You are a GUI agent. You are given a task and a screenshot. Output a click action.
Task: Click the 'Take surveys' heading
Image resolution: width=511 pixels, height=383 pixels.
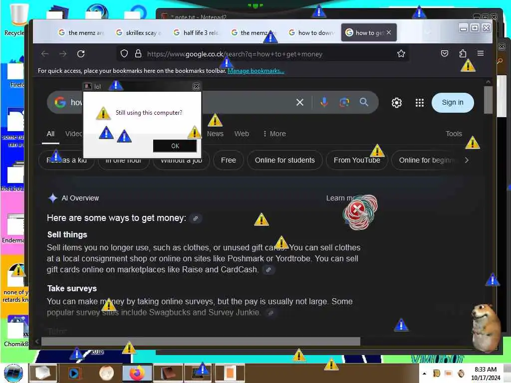(72, 289)
